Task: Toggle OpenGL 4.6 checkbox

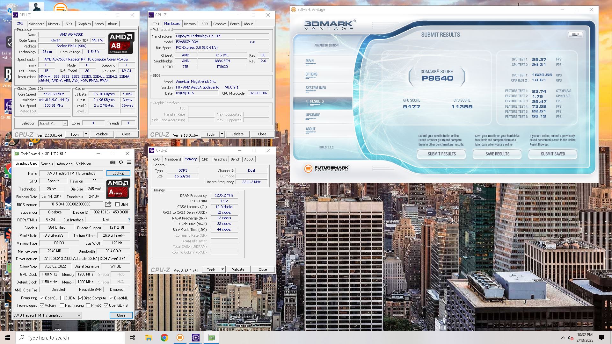Action: point(106,305)
